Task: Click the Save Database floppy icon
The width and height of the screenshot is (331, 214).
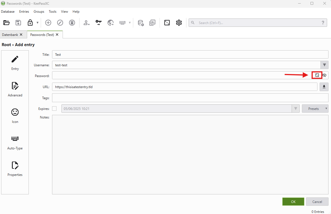Action: coord(18,23)
